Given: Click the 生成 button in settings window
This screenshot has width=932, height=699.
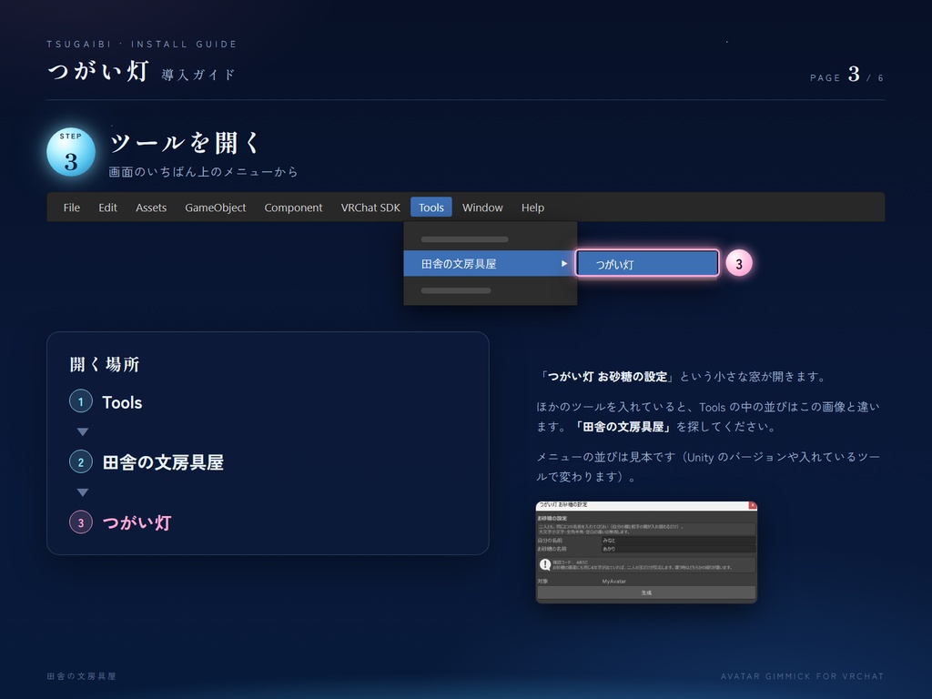Looking at the screenshot, I should click(647, 593).
